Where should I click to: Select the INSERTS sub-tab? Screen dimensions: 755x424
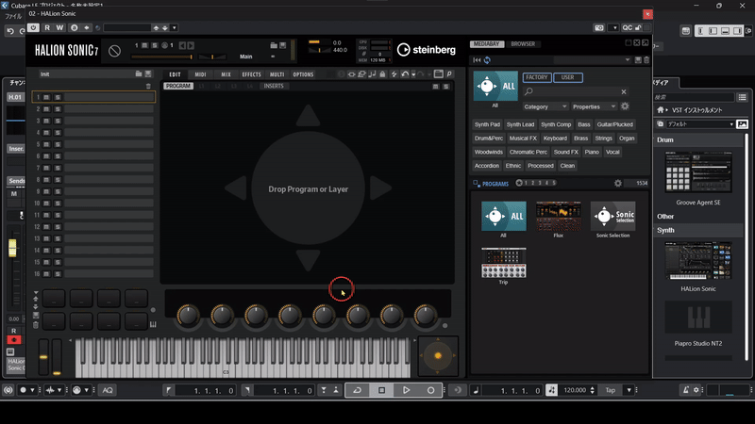click(x=274, y=86)
